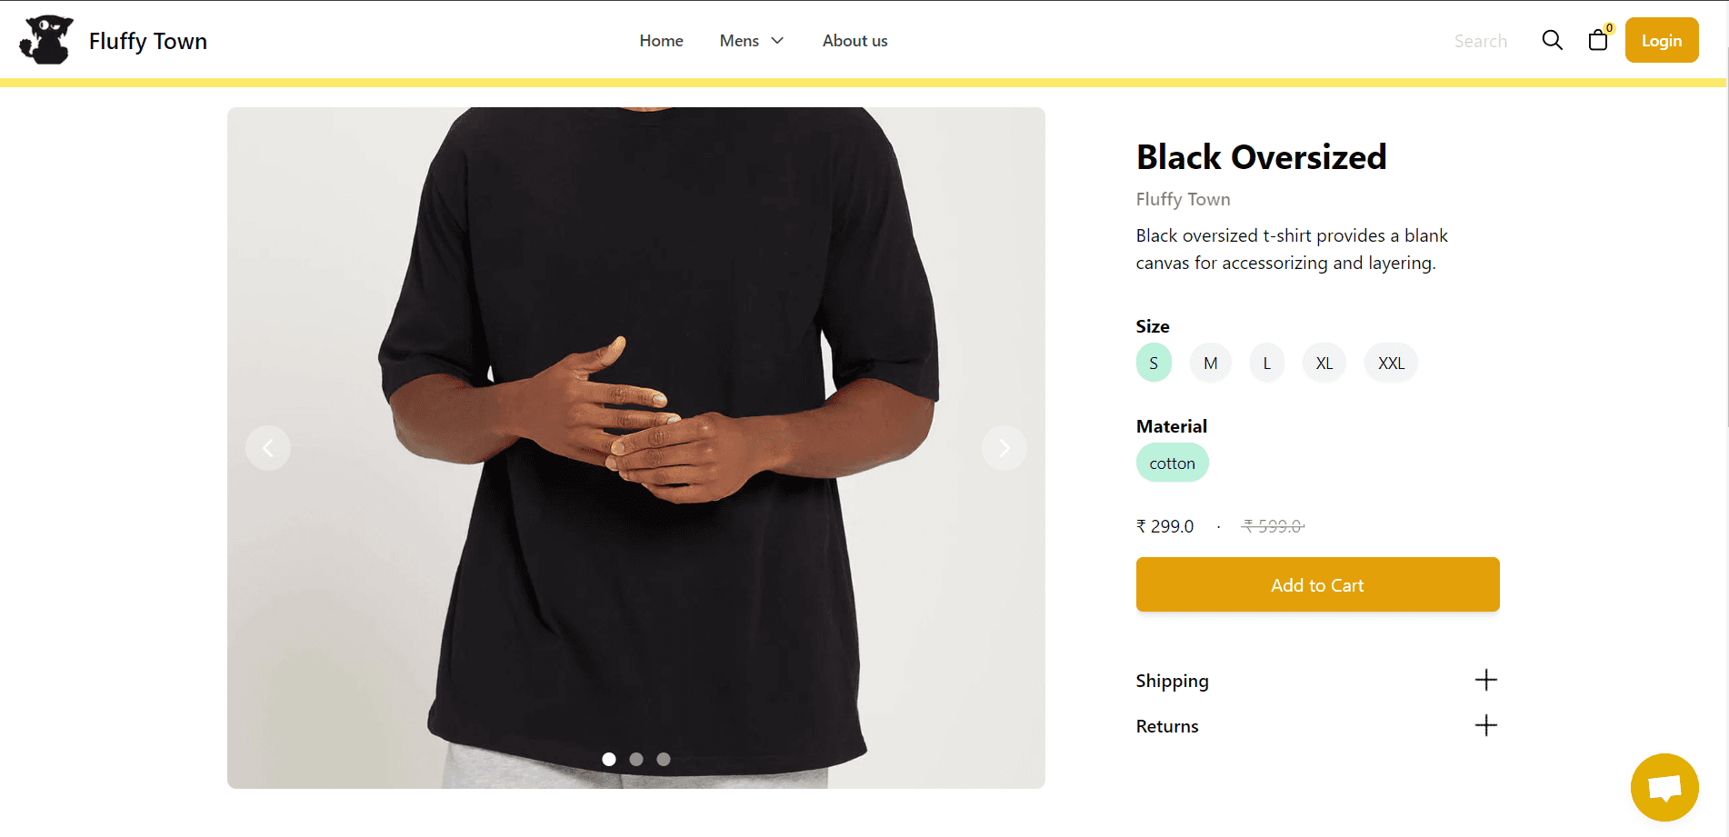Viewport: 1729px width, 837px height.
Task: Click the Login button
Action: [1662, 40]
